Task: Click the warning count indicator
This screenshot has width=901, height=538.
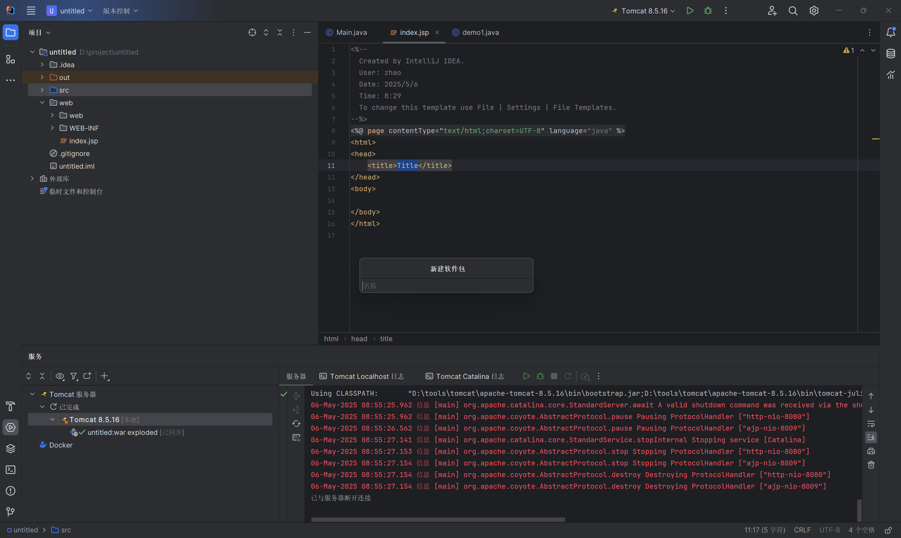Action: [x=849, y=50]
